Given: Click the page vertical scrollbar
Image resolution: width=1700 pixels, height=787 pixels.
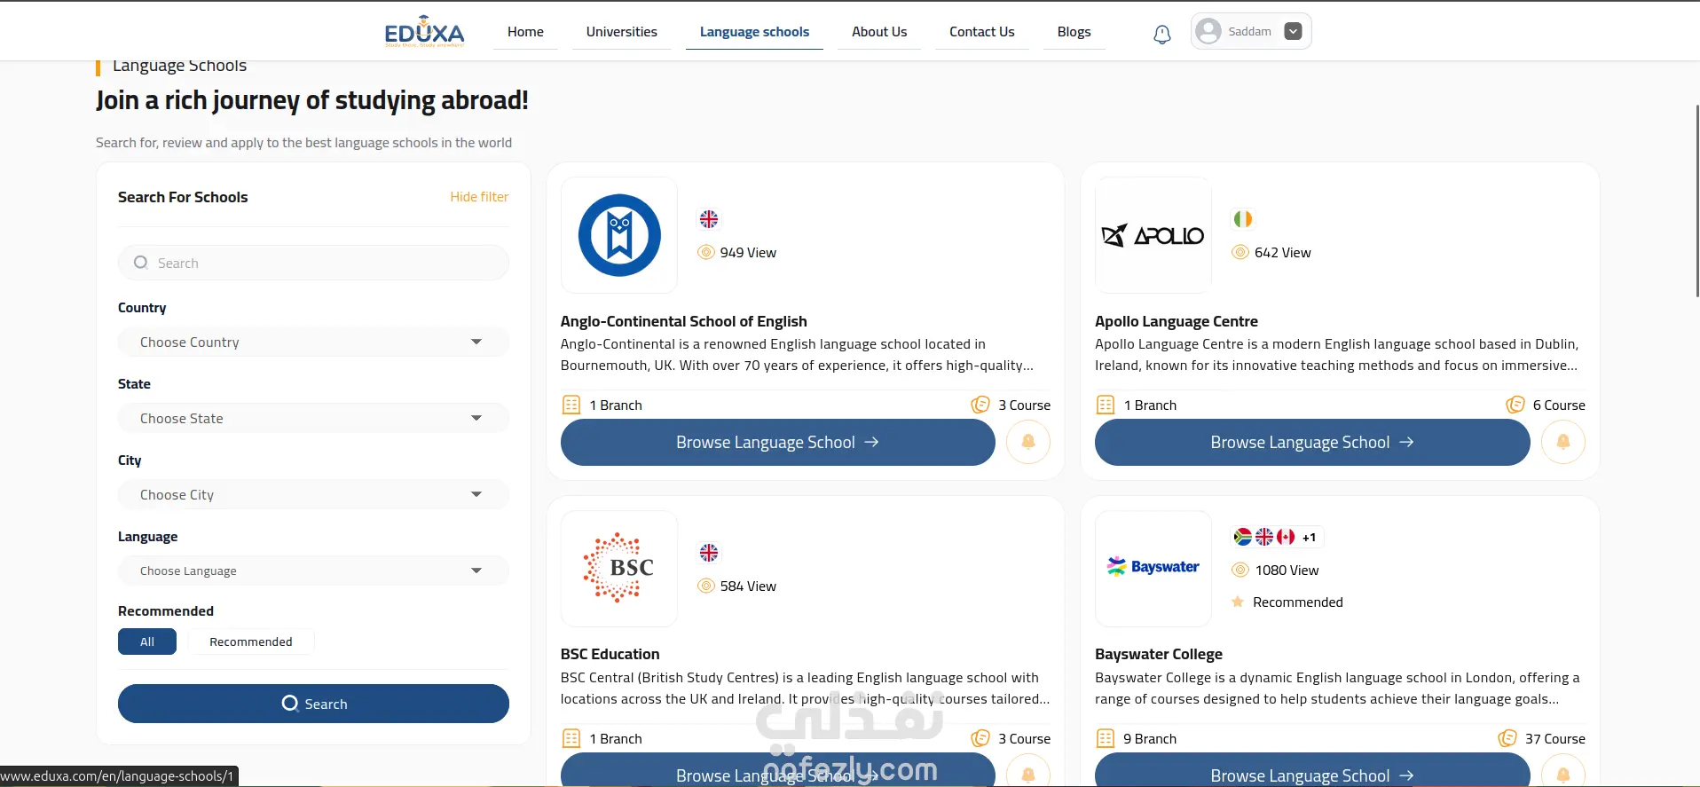Looking at the screenshot, I should pos(1696,201).
